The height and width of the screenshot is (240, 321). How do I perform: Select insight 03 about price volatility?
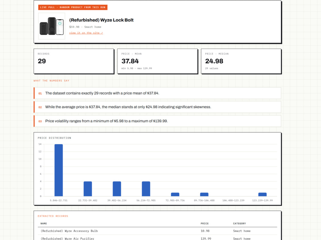(157, 121)
